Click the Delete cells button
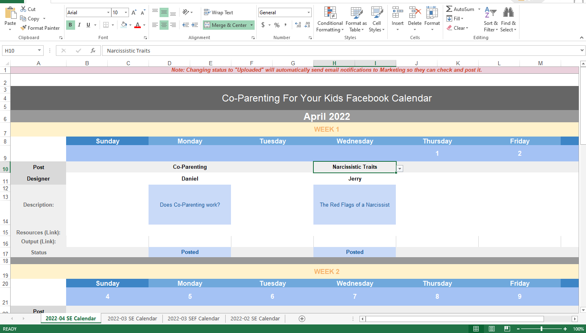The width and height of the screenshot is (586, 333). 415,20
